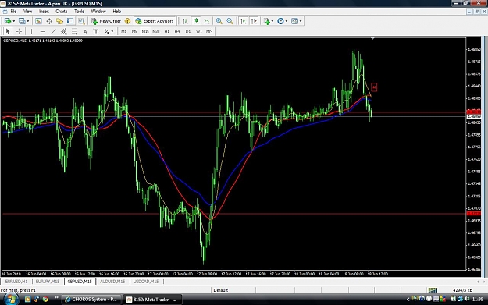Toggle chart Auto Scroll

tap(244, 21)
